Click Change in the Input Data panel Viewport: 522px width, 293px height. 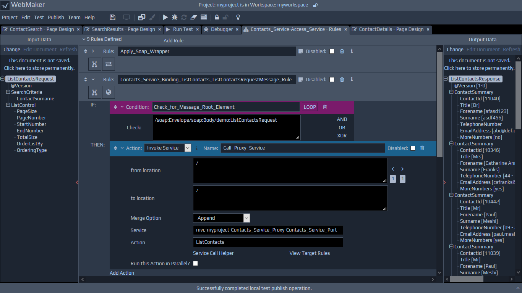[12, 49]
